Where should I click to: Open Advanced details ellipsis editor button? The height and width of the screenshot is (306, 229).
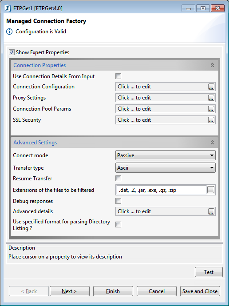point(211,211)
